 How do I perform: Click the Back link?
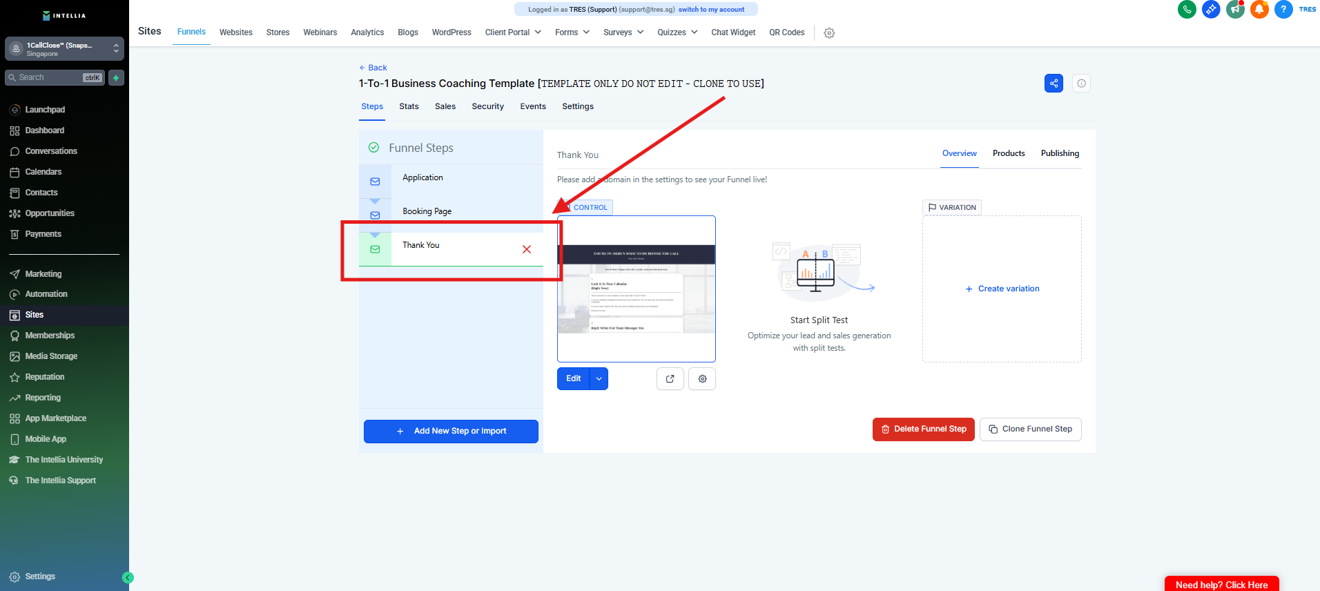pyautogui.click(x=373, y=68)
